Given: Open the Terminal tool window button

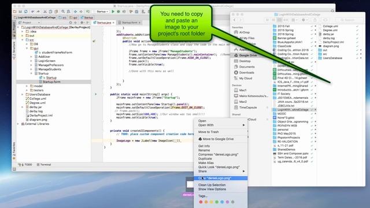Looking at the screenshot, I should (x=44, y=165).
